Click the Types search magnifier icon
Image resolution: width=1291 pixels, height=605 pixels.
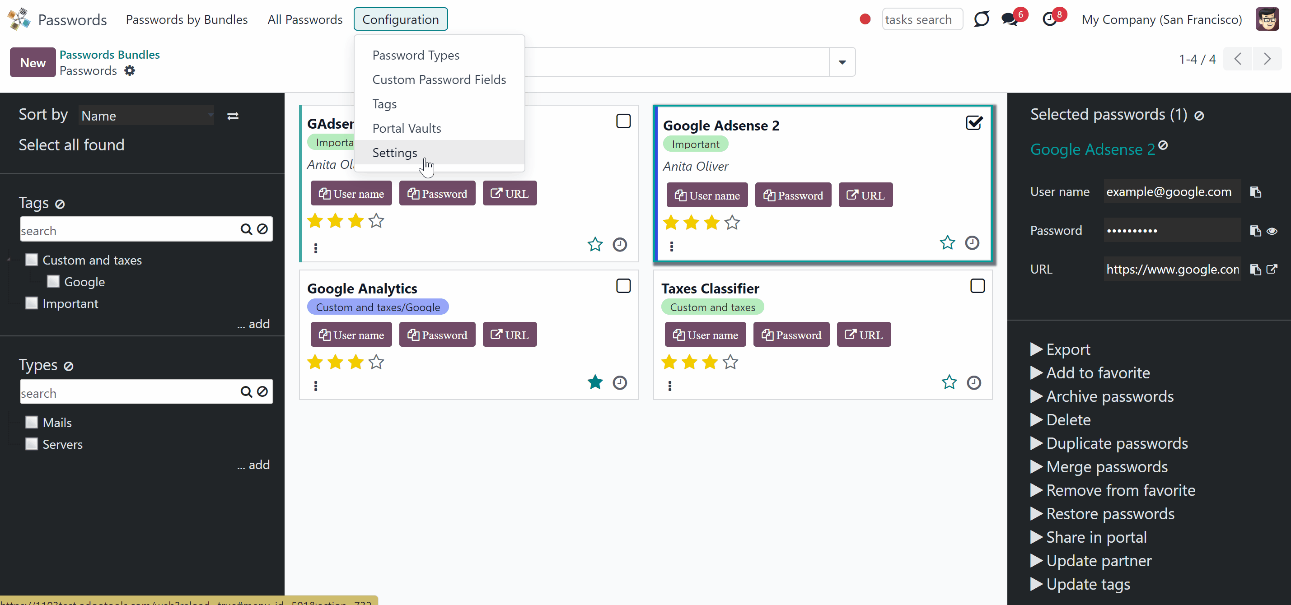[246, 391]
